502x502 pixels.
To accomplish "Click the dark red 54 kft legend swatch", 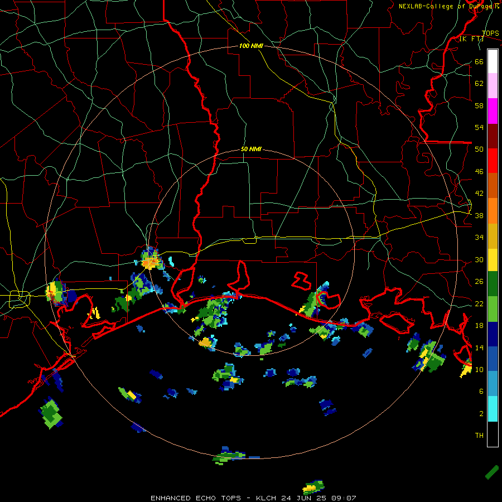I will click(x=493, y=136).
